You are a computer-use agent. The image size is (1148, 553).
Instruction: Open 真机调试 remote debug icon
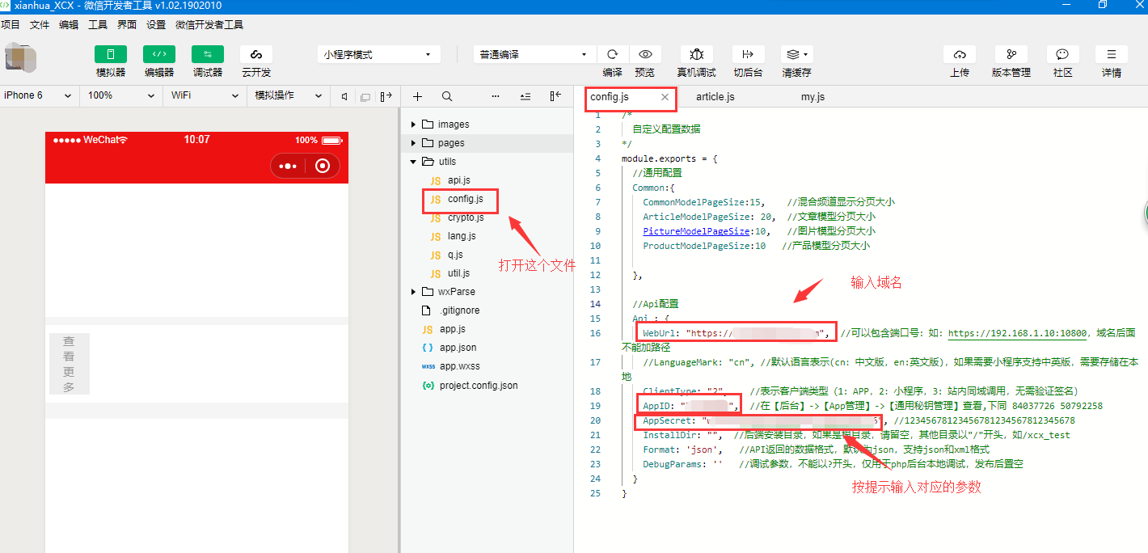(696, 54)
